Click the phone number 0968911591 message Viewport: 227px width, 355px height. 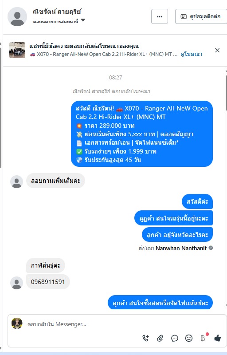tap(48, 282)
